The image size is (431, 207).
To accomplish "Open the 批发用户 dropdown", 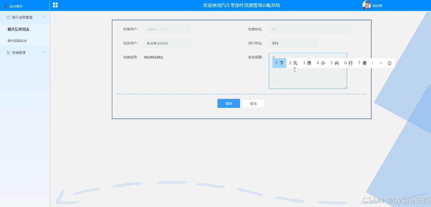I will 168,43.
